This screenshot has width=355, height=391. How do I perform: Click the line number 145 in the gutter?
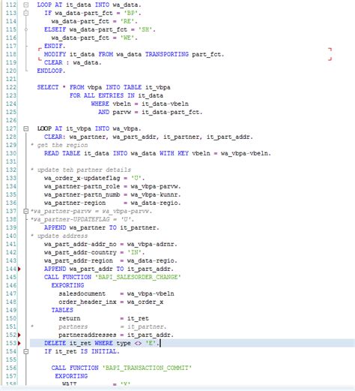[11, 277]
